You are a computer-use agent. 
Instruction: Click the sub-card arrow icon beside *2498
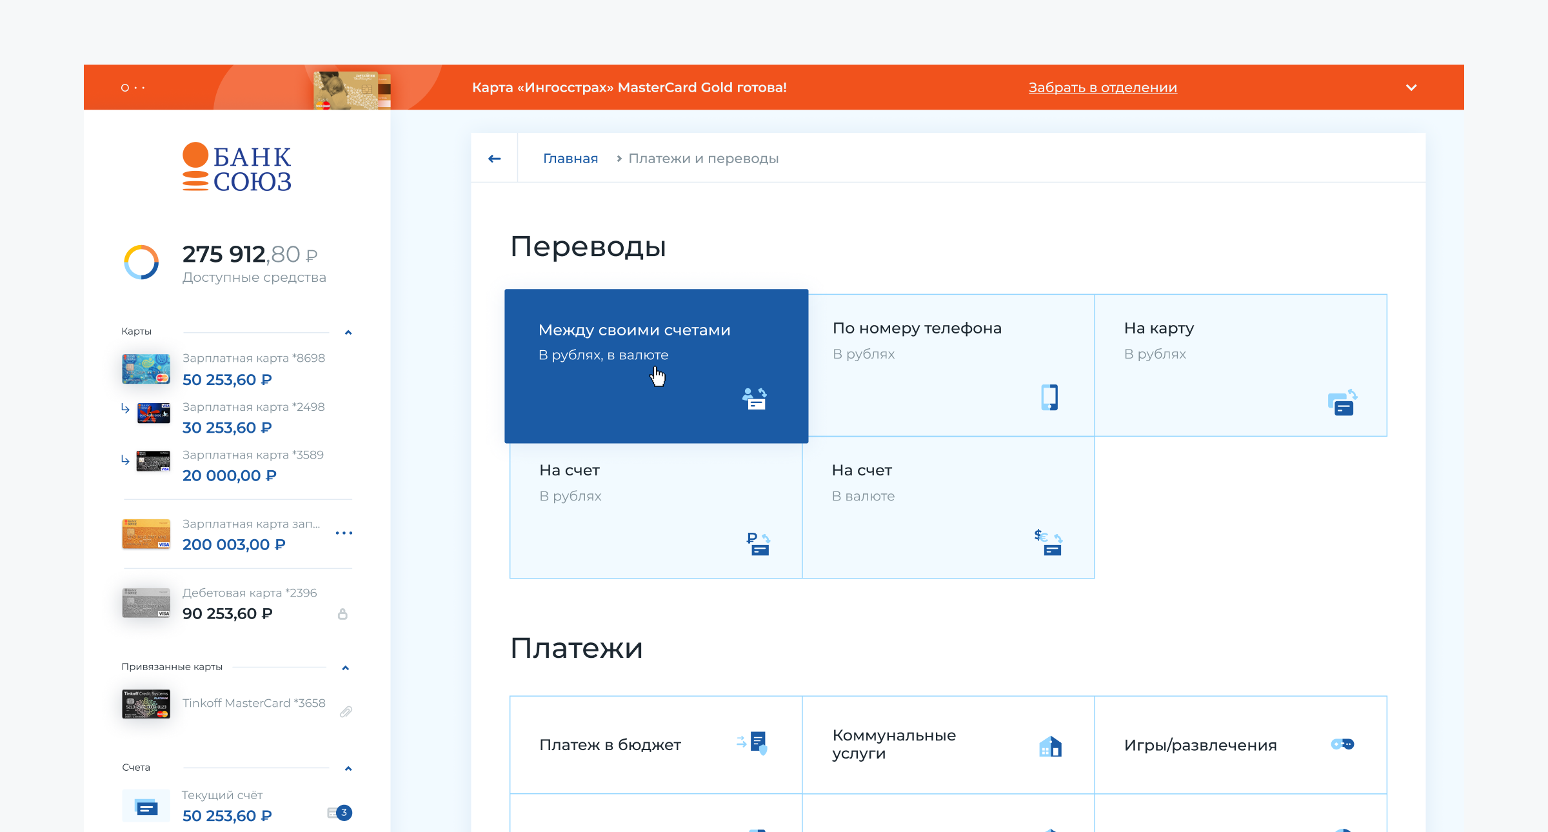pyautogui.click(x=125, y=408)
